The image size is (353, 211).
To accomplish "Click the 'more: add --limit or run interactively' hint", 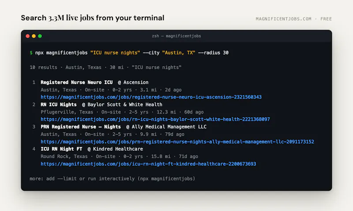I will pos(113,179).
